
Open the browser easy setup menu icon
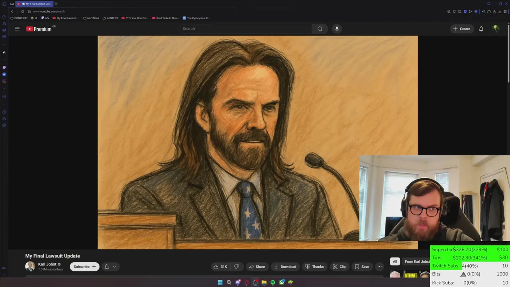coord(505,12)
